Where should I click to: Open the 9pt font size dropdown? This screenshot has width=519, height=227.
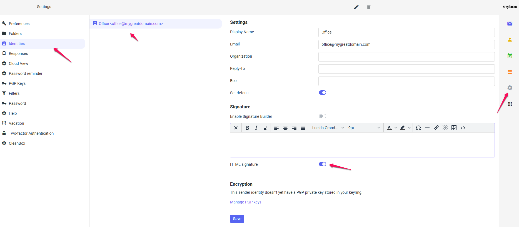(364, 128)
